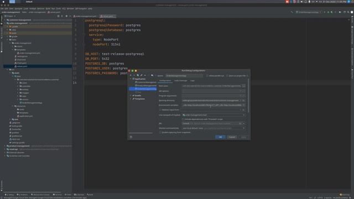Click the help question-mark icon in dialog

click(131, 137)
